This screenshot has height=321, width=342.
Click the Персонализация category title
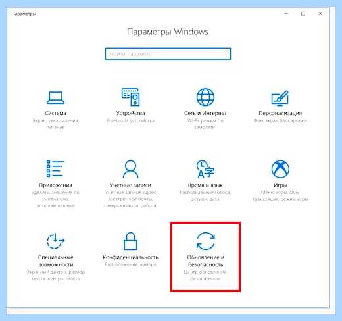point(280,113)
